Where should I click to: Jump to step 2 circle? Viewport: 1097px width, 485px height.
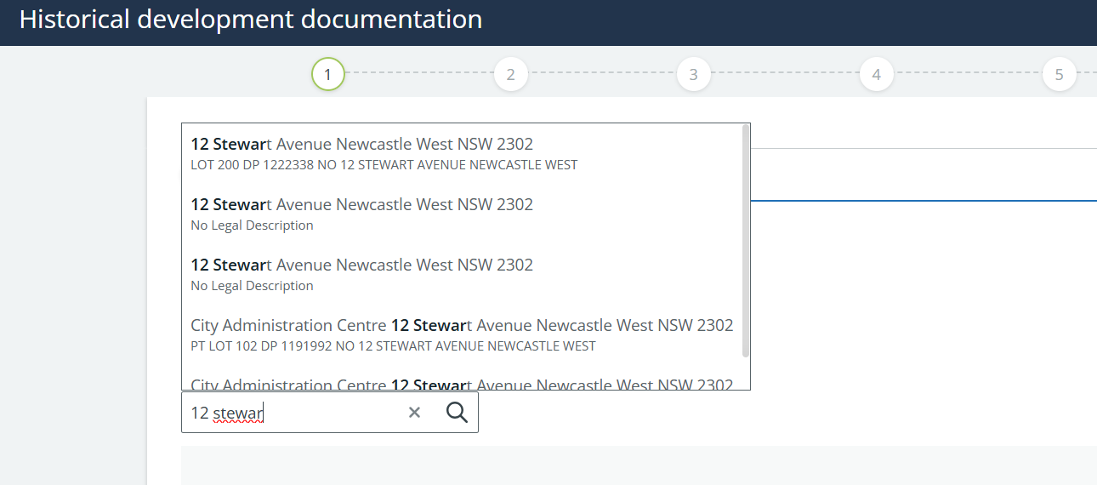pos(510,74)
